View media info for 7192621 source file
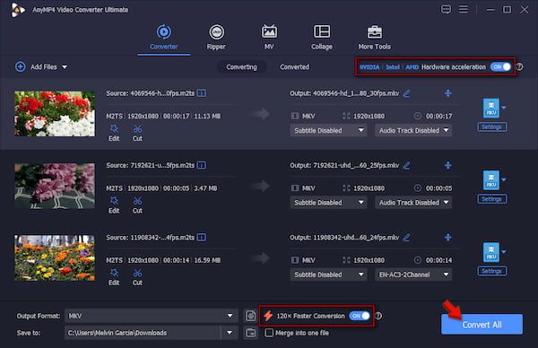Viewport: 538px width, 348px height. pyautogui.click(x=202, y=165)
